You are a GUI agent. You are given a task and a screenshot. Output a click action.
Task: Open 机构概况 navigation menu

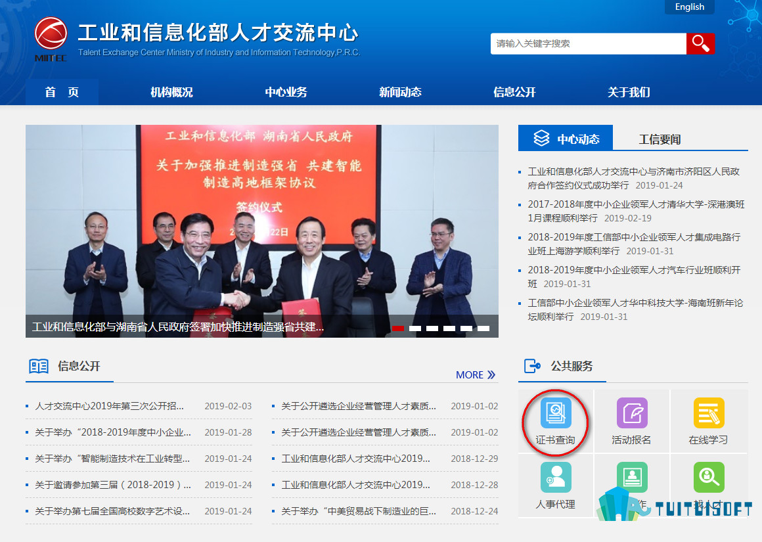171,92
